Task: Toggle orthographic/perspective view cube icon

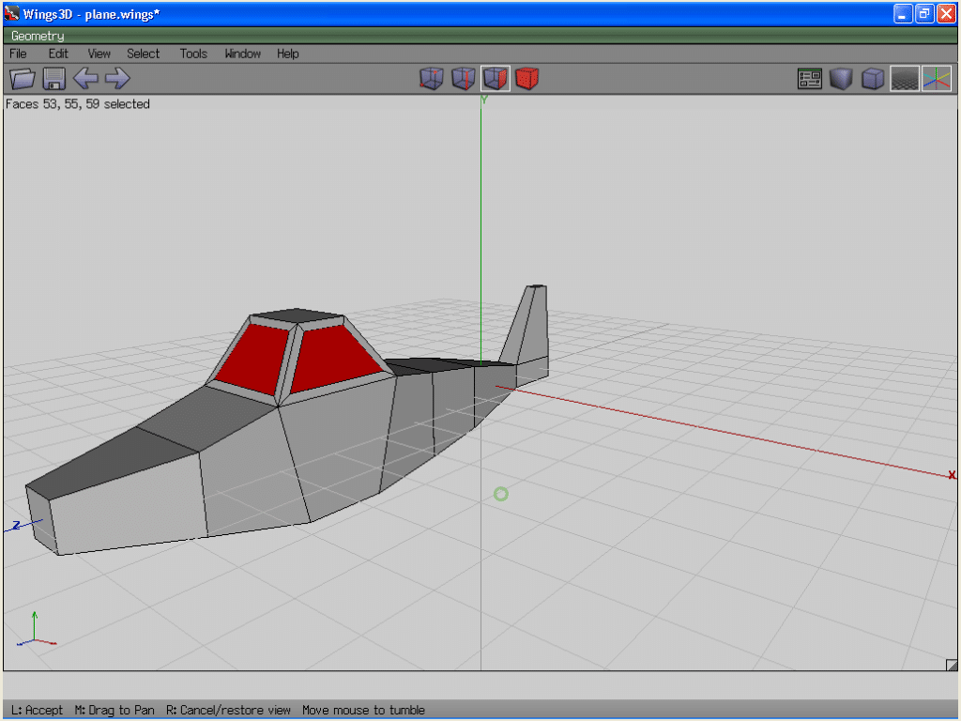Action: [873, 79]
